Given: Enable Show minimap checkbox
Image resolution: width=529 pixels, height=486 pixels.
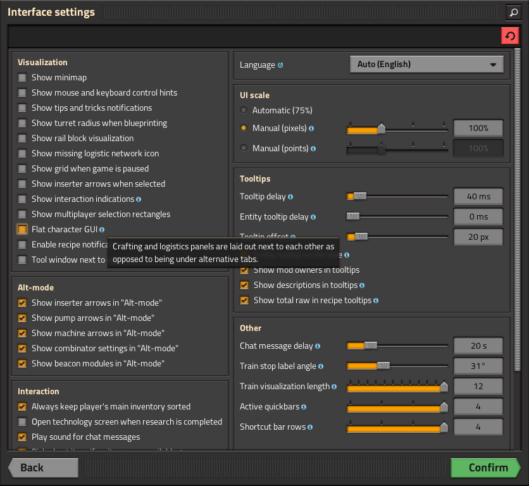Looking at the screenshot, I should click(x=22, y=78).
